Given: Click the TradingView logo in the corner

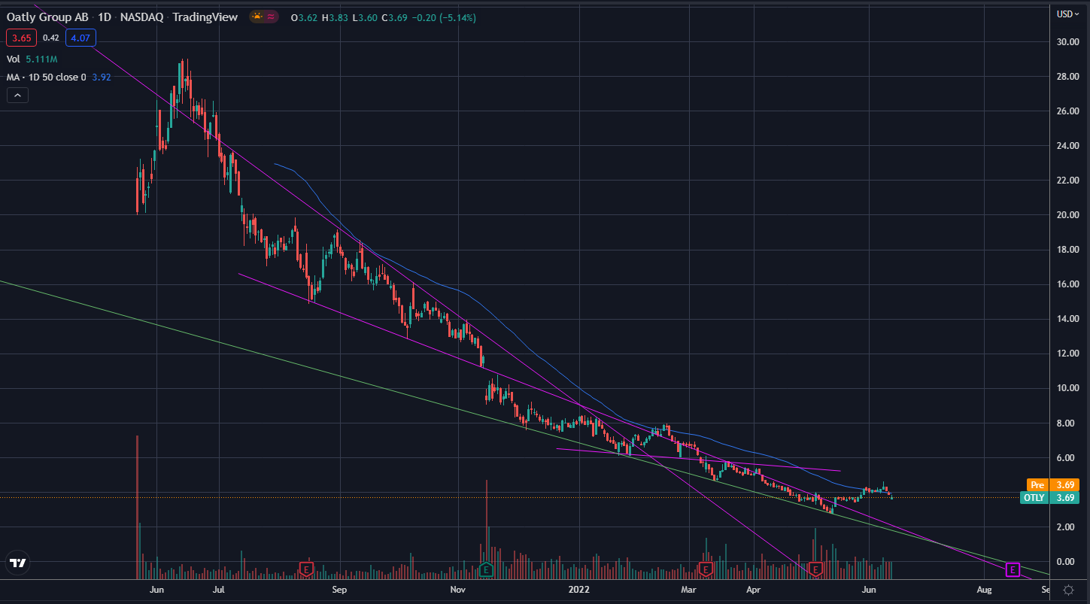Looking at the screenshot, I should coord(18,562).
